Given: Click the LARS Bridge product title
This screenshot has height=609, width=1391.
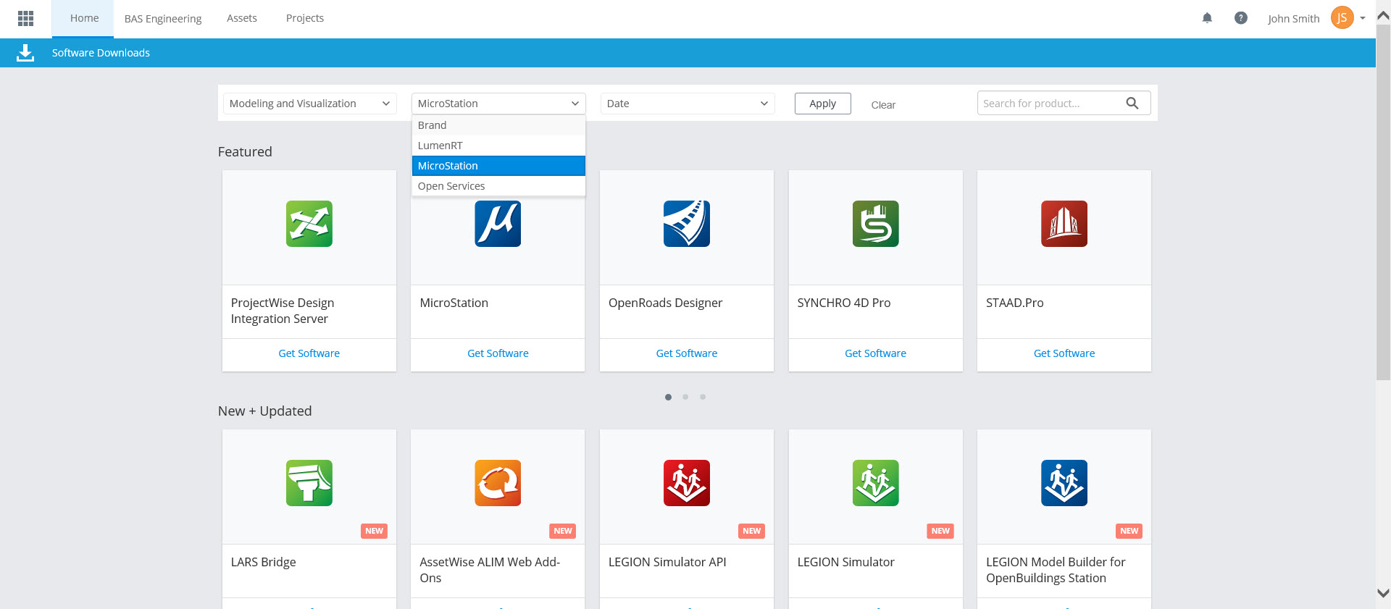Looking at the screenshot, I should click(264, 562).
